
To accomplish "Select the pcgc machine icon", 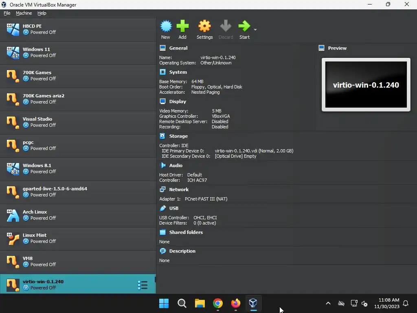I will (13, 145).
